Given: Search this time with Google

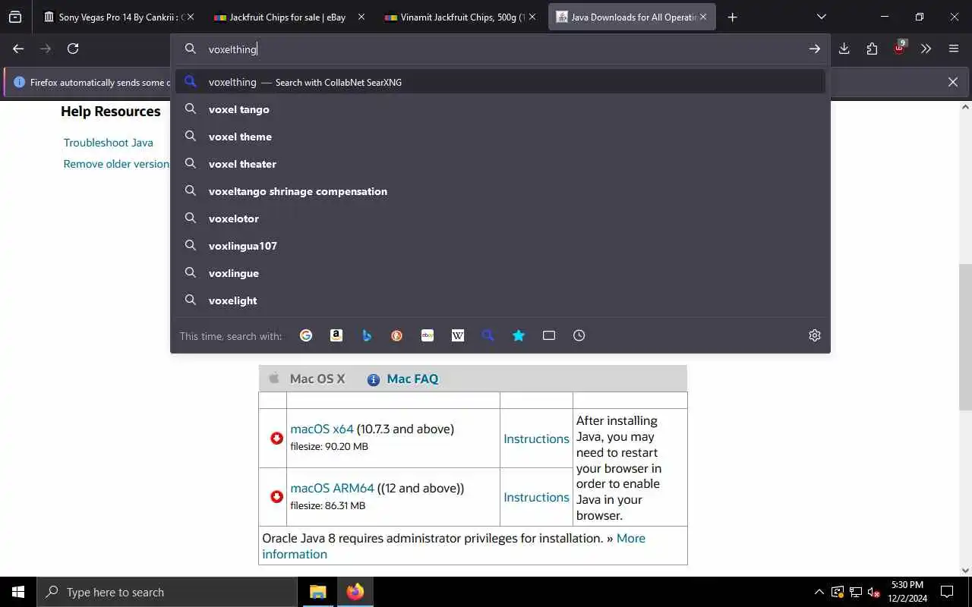Looking at the screenshot, I should click(306, 335).
